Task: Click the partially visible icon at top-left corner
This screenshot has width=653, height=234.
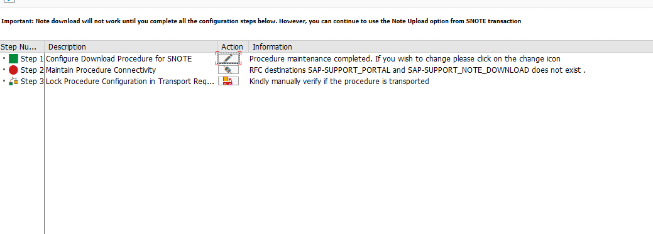Action: pyautogui.click(x=9, y=1)
